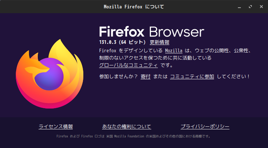
Task: Follow the Mozilla link in the description
Action: [174, 51]
